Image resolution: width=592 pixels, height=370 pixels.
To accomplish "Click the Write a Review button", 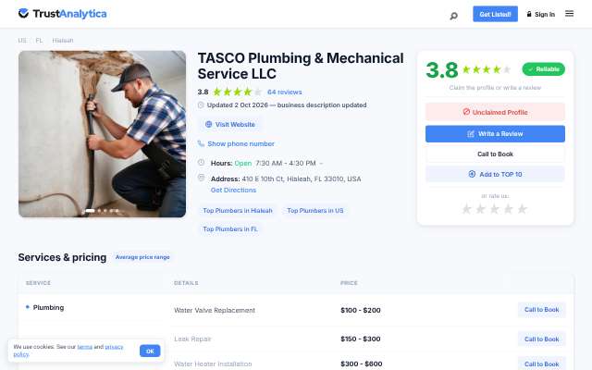I will [495, 133].
